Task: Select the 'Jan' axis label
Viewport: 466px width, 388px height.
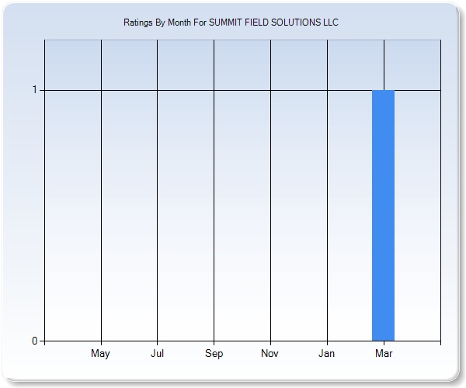Action: point(327,353)
